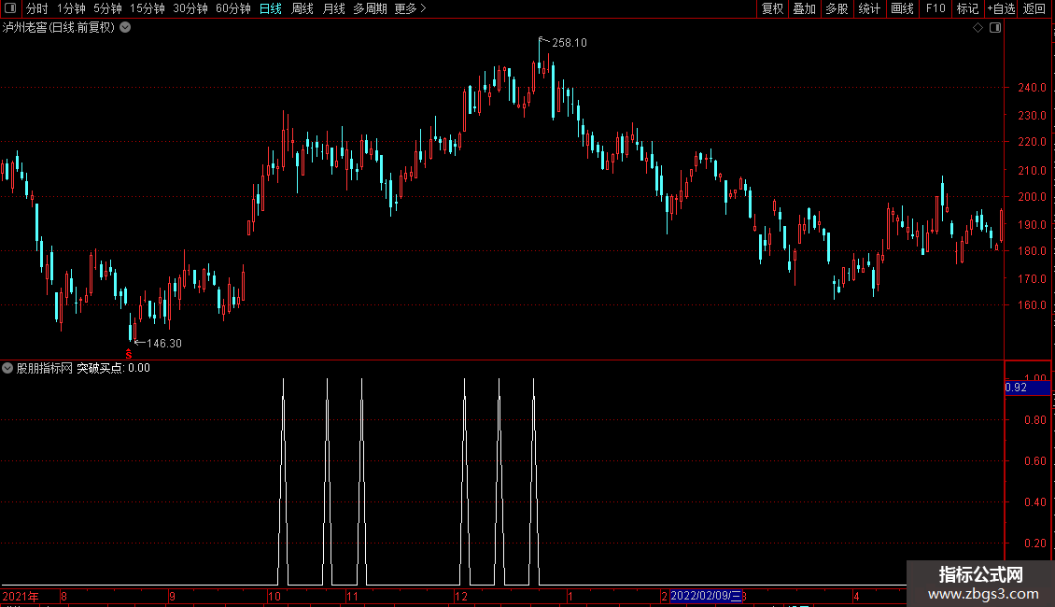Image resolution: width=1055 pixels, height=607 pixels.
Task: Activate the 画线 drawing tool
Action: pyautogui.click(x=902, y=8)
